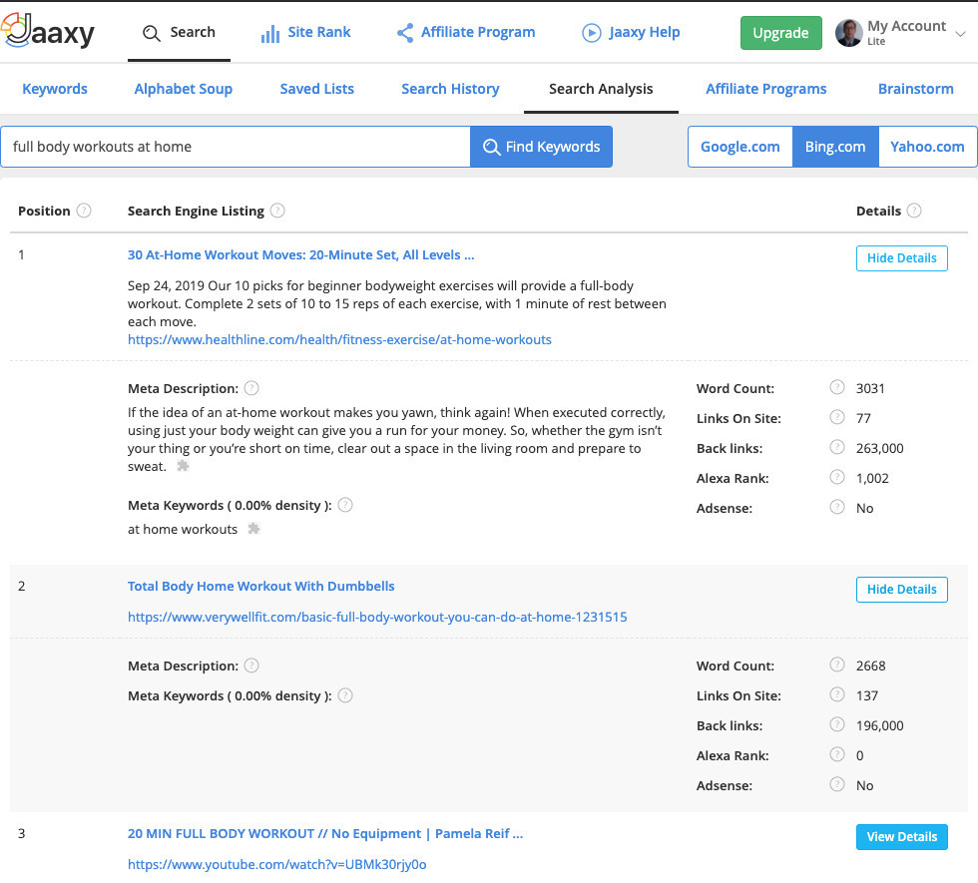This screenshot has height=883, width=978.
Task: Open Jaaxy Help
Action: [x=631, y=32]
